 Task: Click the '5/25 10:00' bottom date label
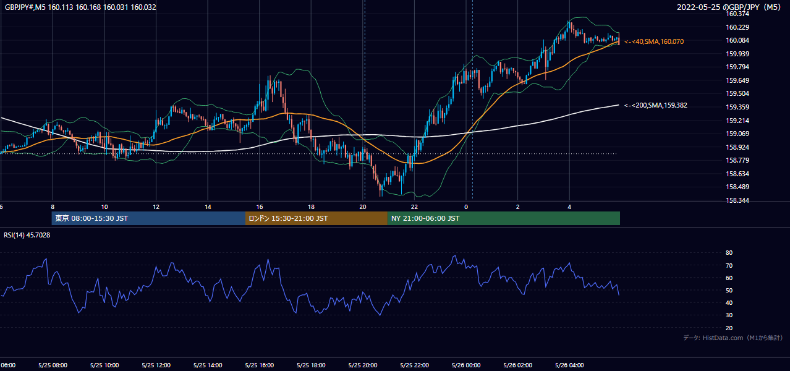(x=104, y=365)
